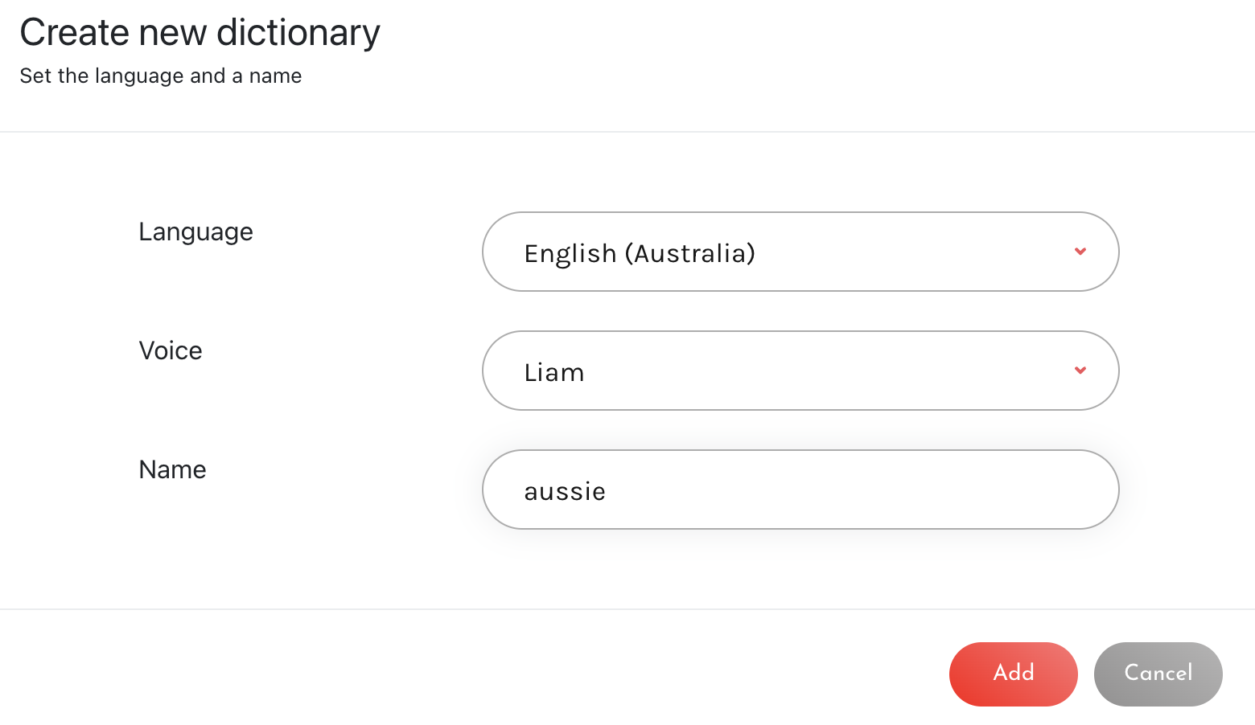The image size is (1255, 725).
Task: Click the red chevron in Language field
Action: 1080,252
